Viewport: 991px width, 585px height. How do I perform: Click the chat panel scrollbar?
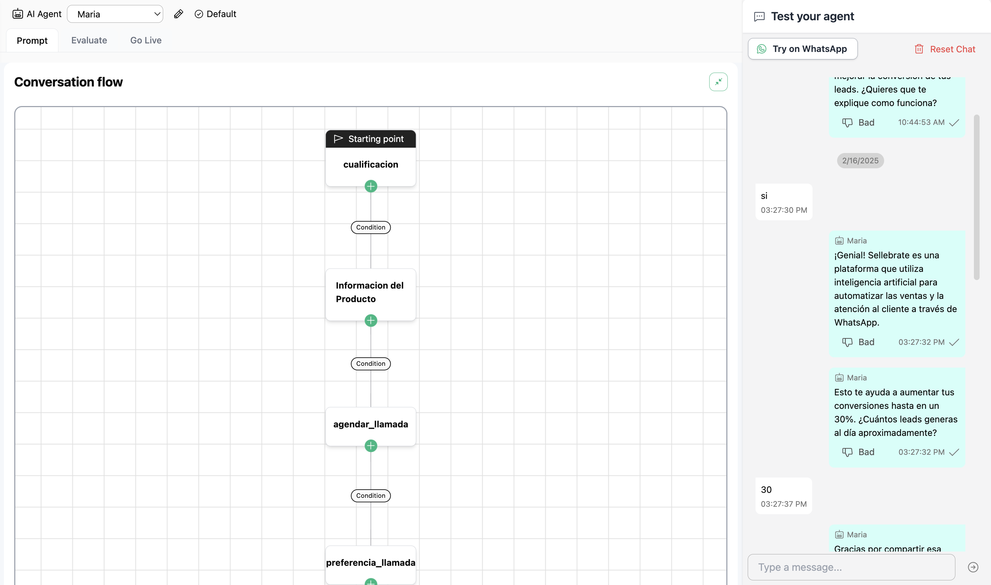(976, 197)
